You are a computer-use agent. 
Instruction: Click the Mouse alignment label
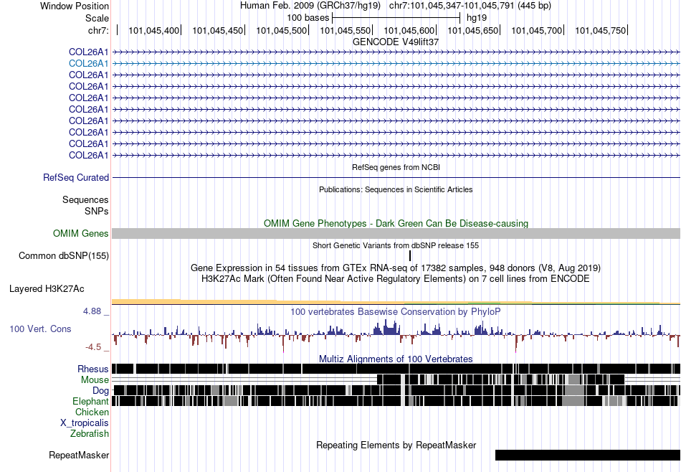pyautogui.click(x=95, y=380)
